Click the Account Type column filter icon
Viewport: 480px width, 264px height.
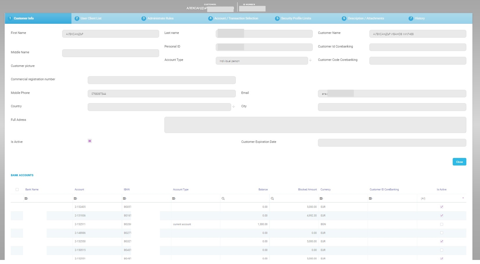pyautogui.click(x=174, y=199)
